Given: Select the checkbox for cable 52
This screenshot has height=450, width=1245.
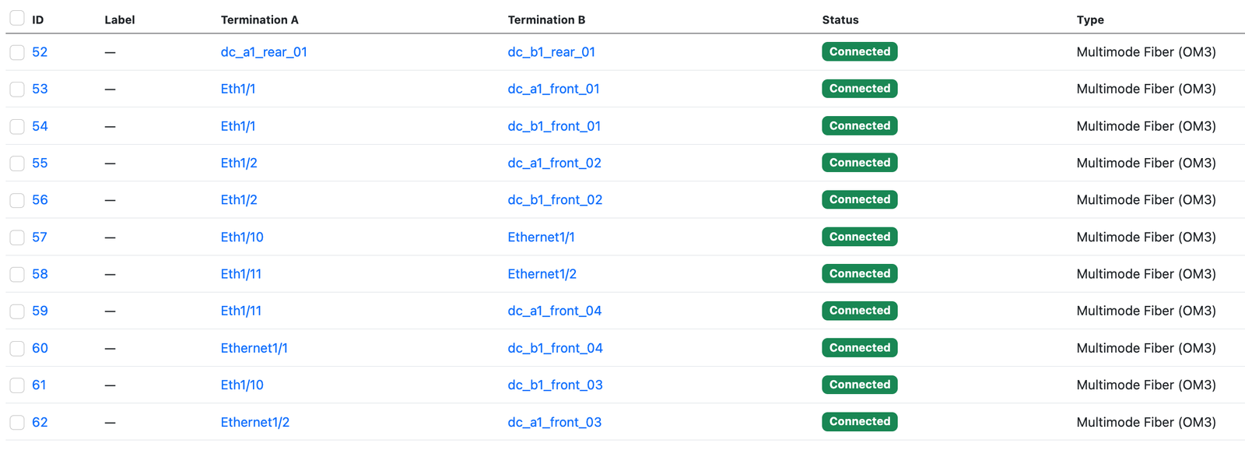Looking at the screenshot, I should coord(17,52).
